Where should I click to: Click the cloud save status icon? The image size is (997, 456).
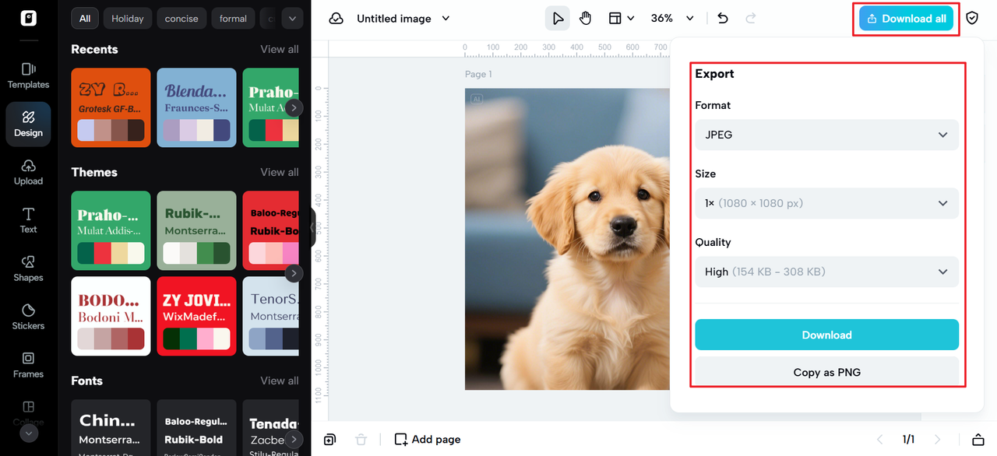(x=336, y=19)
